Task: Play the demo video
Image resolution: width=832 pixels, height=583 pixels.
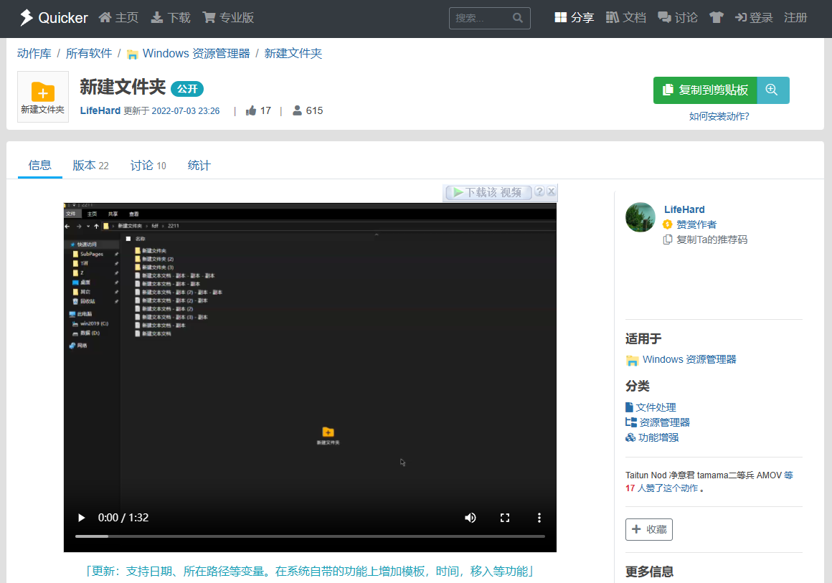Action: click(81, 517)
